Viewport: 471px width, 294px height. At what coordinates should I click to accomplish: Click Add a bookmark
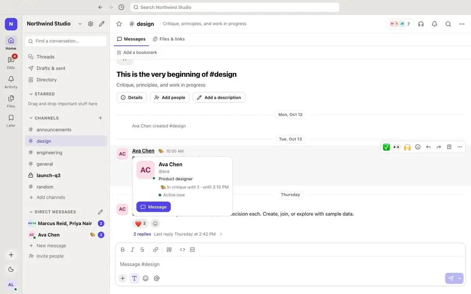click(137, 53)
